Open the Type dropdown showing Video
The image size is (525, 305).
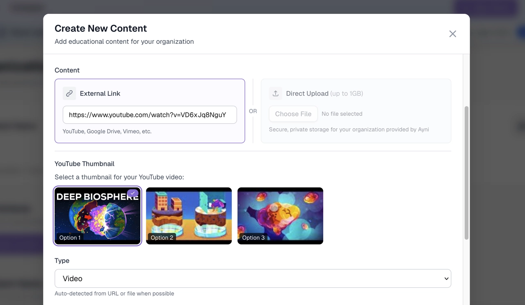[253, 278]
